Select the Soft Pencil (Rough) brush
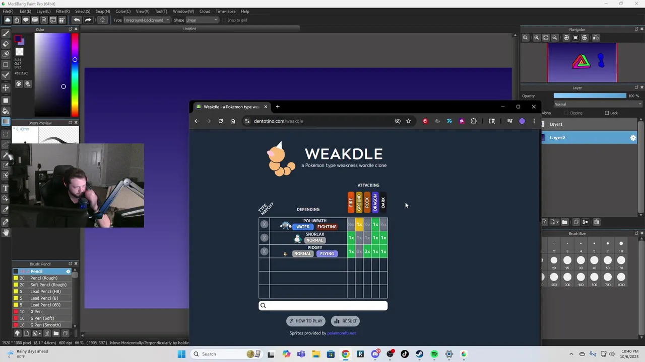 tap(42, 285)
